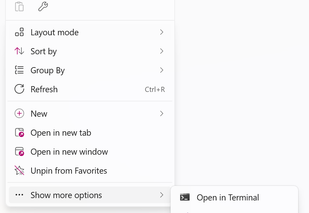This screenshot has width=309, height=213.
Task: Click Show more options entry
Action: (x=66, y=195)
